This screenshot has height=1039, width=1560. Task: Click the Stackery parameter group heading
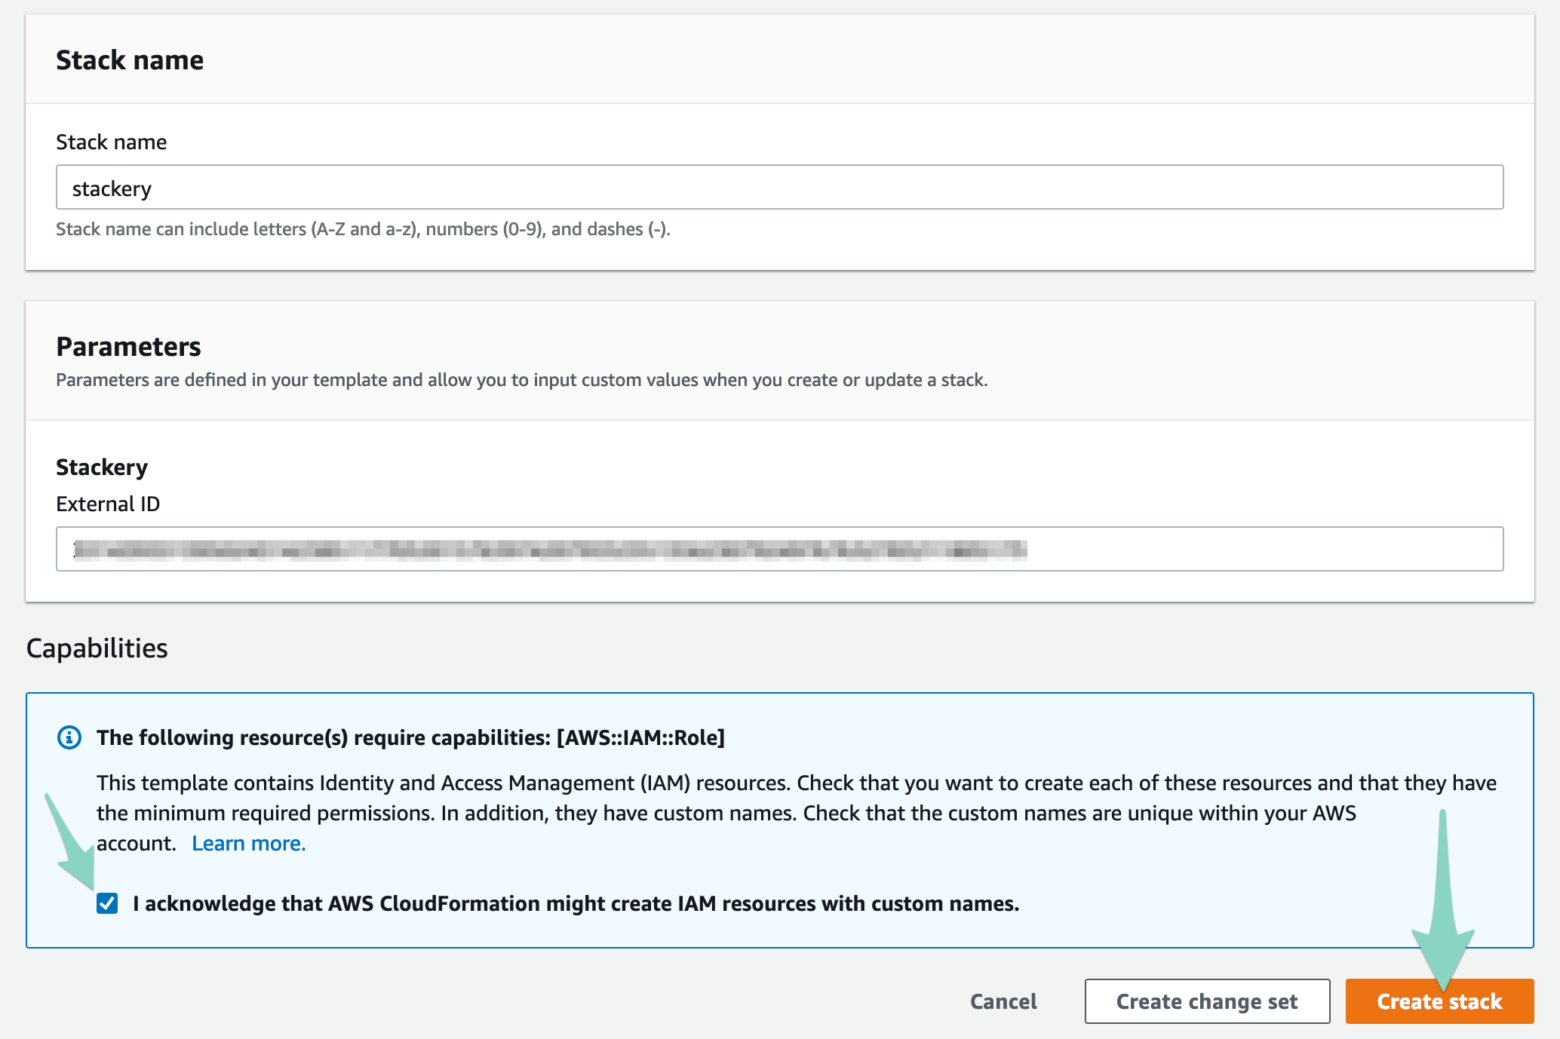[x=102, y=467]
